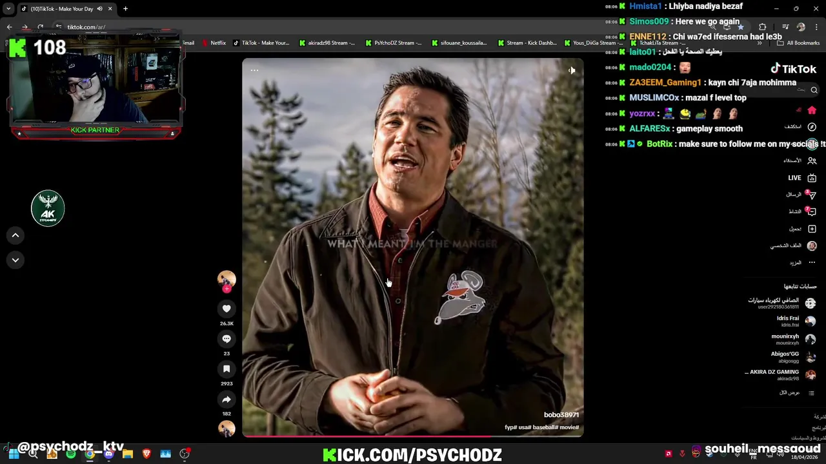The height and width of the screenshot is (464, 826).
Task: Open the Profile avatar in the sidebar
Action: (812, 246)
